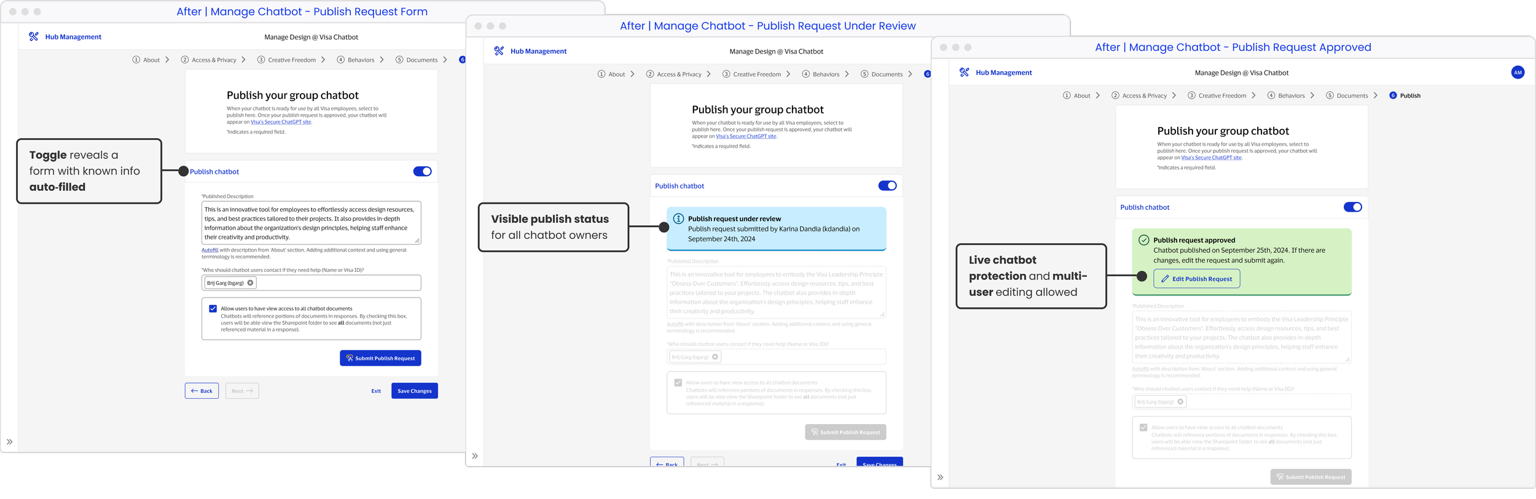Image resolution: width=1536 pixels, height=499 pixels.
Task: Open Creative Freedom step in Approved window
Action: pyautogui.click(x=1217, y=96)
